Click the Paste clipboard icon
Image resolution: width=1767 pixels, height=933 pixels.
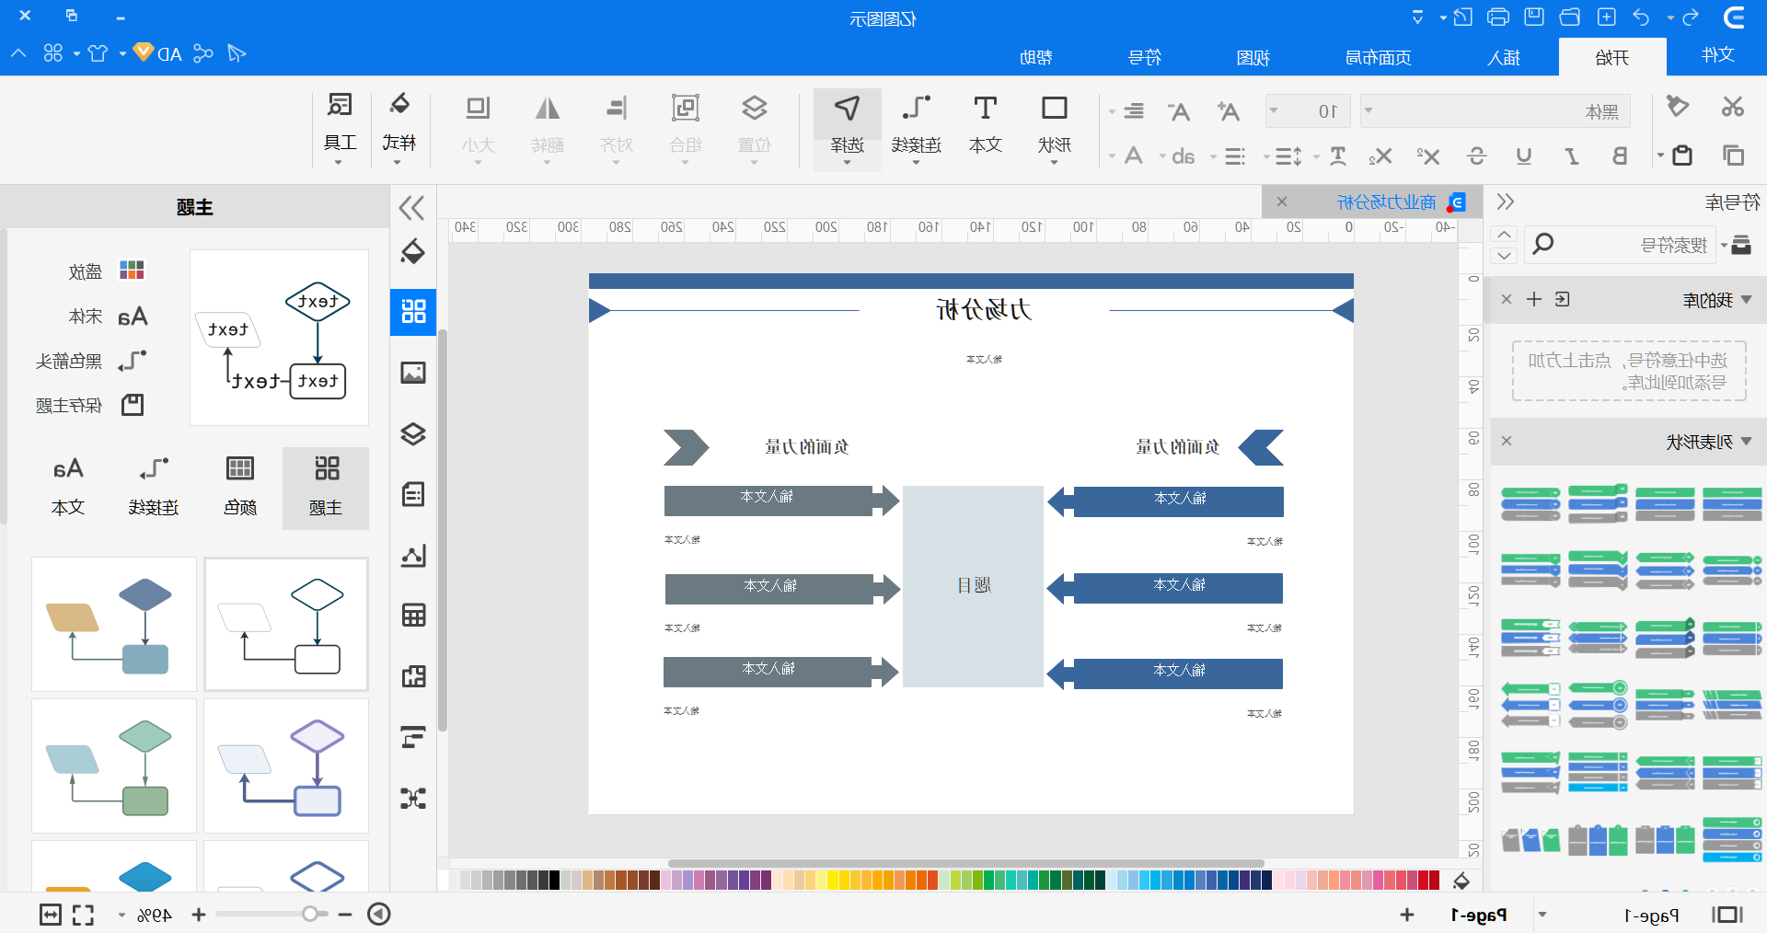(1681, 155)
